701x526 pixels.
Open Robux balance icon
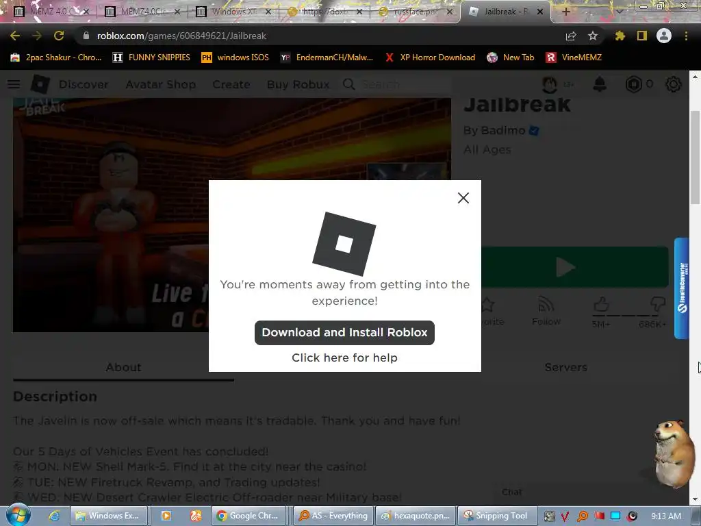pos(633,84)
